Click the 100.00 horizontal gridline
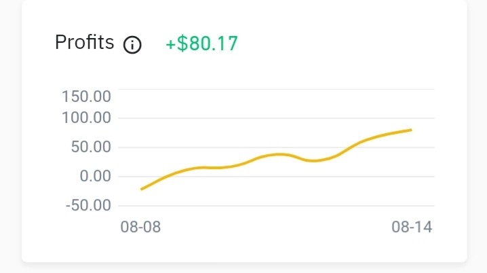This screenshot has height=273, width=487. (276, 118)
